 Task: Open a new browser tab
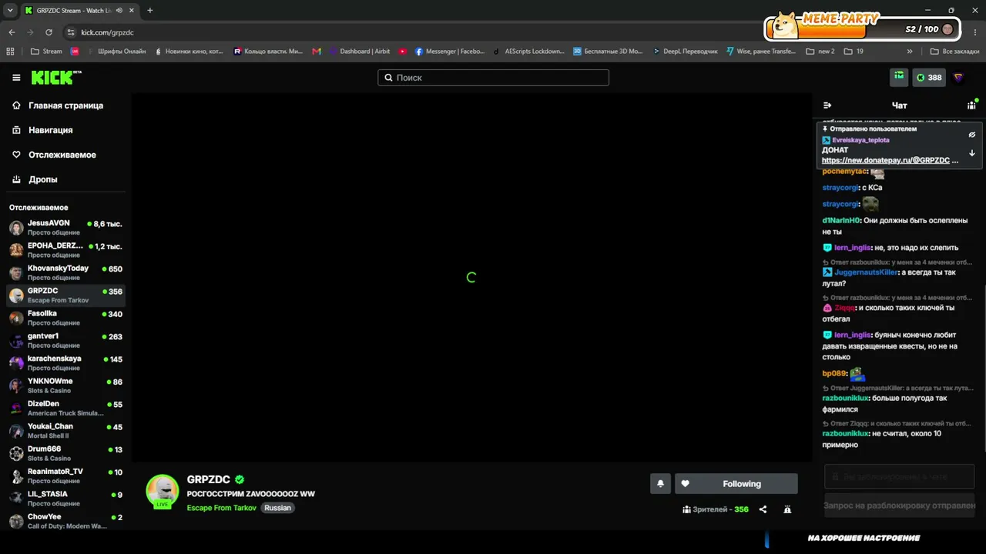[x=149, y=11]
